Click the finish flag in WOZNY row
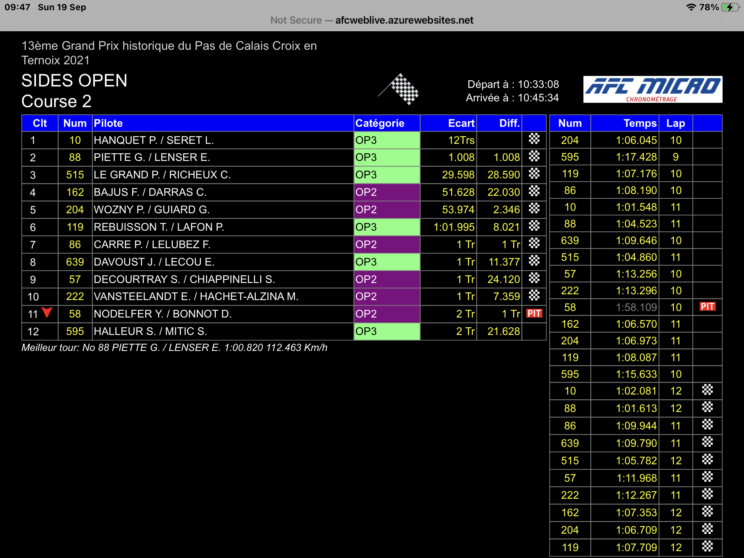744x558 pixels. pyautogui.click(x=534, y=209)
